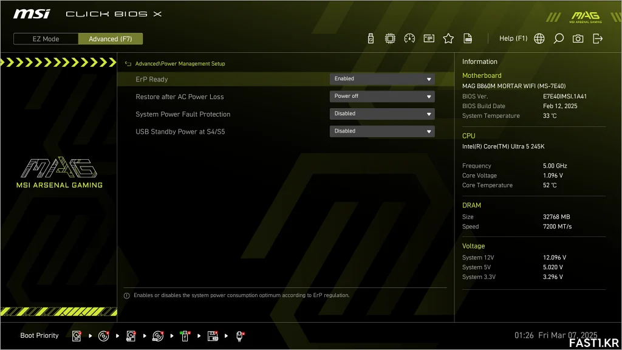
Task: Open the ID card profile icon
Action: [429, 38]
